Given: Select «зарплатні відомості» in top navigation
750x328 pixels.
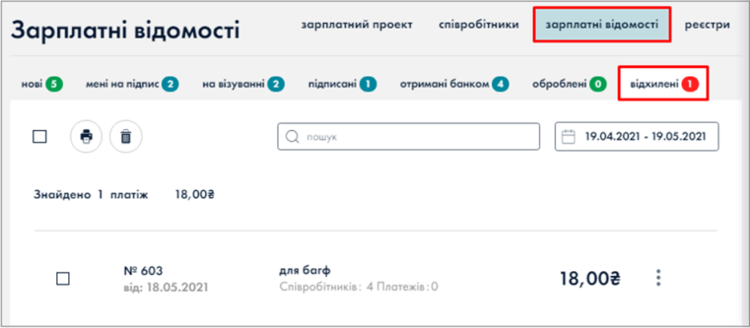Looking at the screenshot, I should [602, 25].
